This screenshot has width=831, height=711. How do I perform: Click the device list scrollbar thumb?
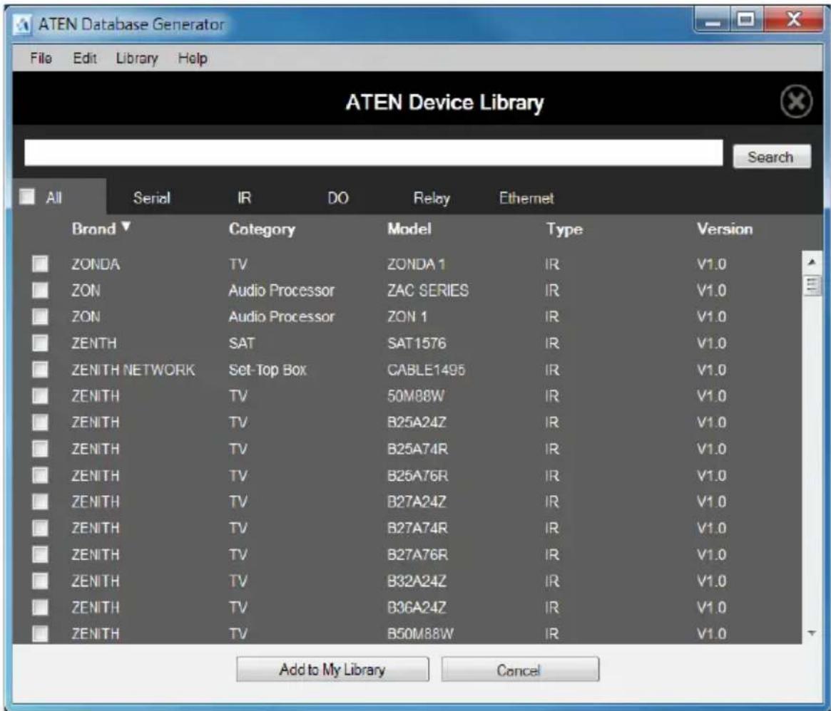(812, 286)
